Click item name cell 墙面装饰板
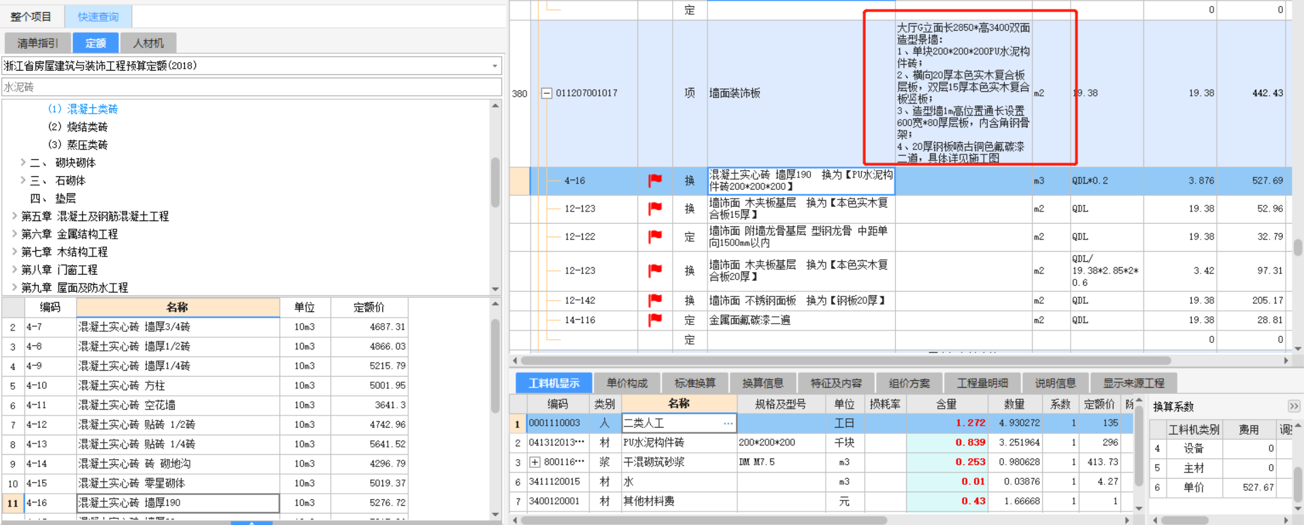Image resolution: width=1304 pixels, height=525 pixels. [801, 93]
